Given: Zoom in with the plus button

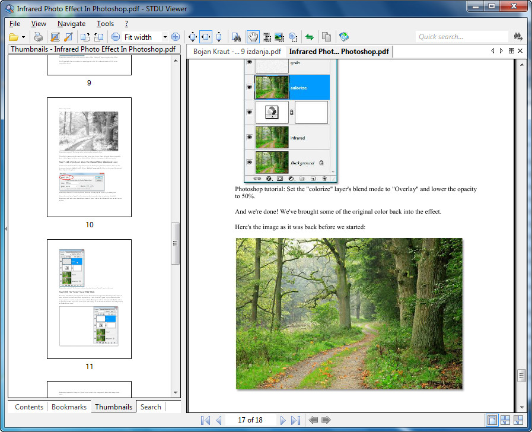Looking at the screenshot, I should (176, 37).
